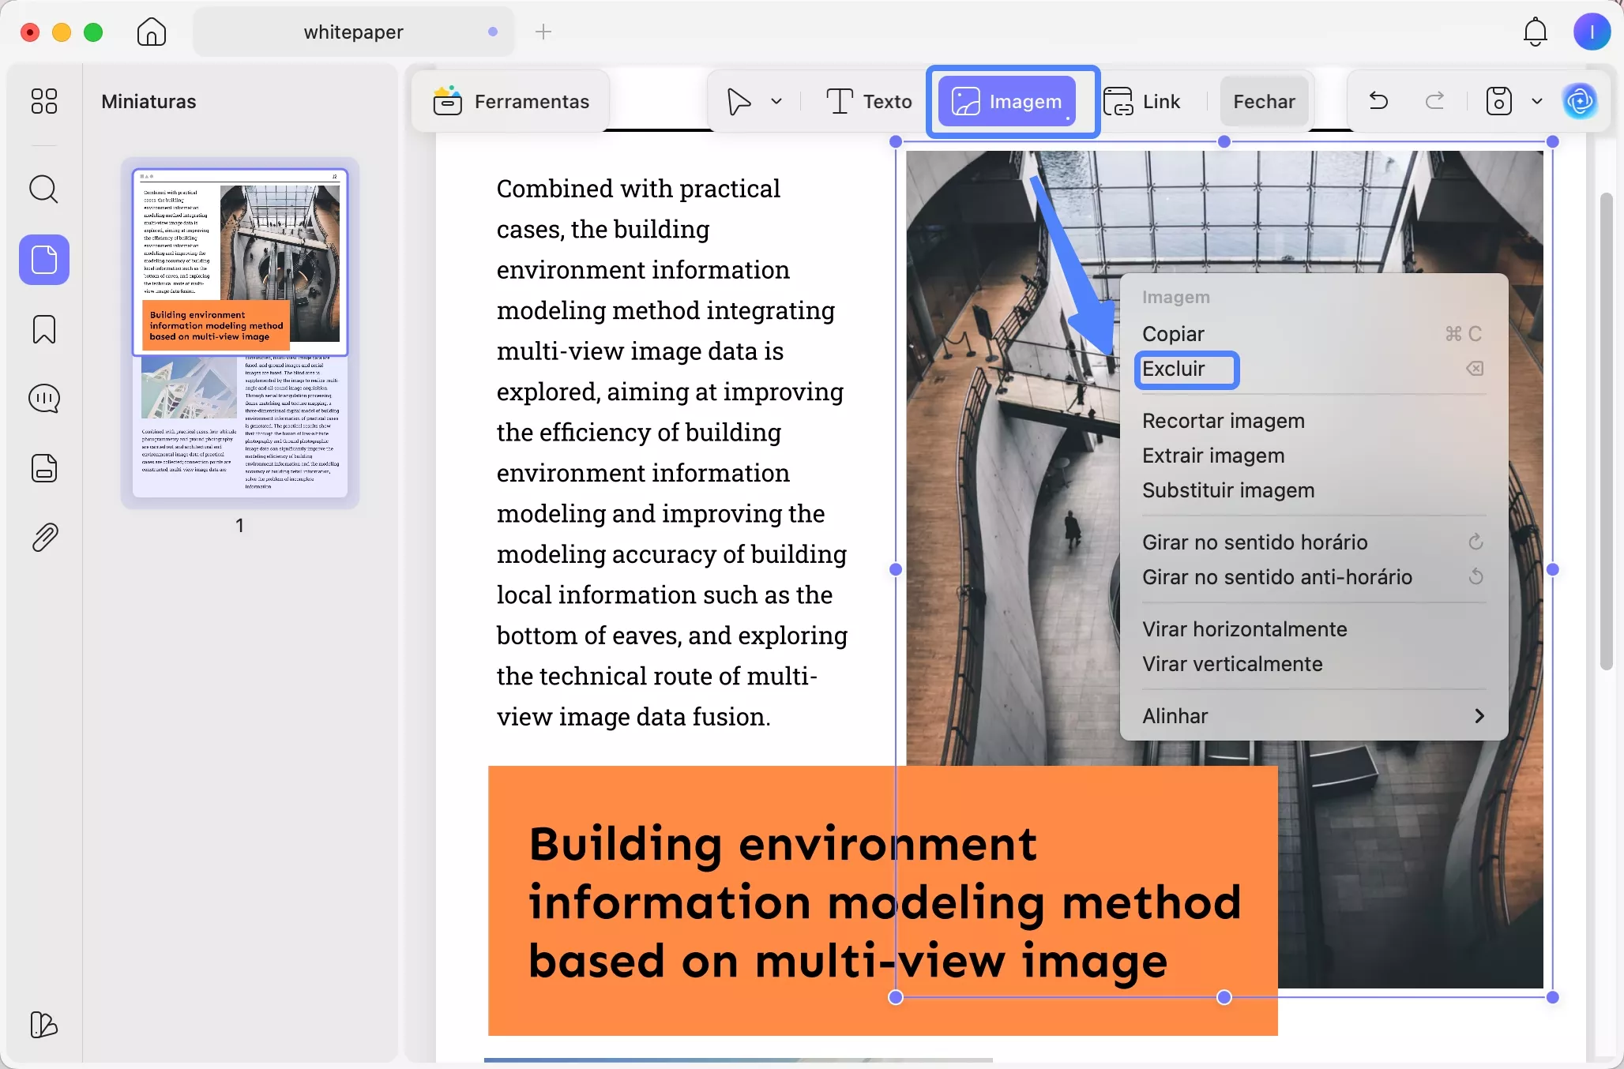
Task: Click the undo arrow icon
Action: pyautogui.click(x=1378, y=101)
